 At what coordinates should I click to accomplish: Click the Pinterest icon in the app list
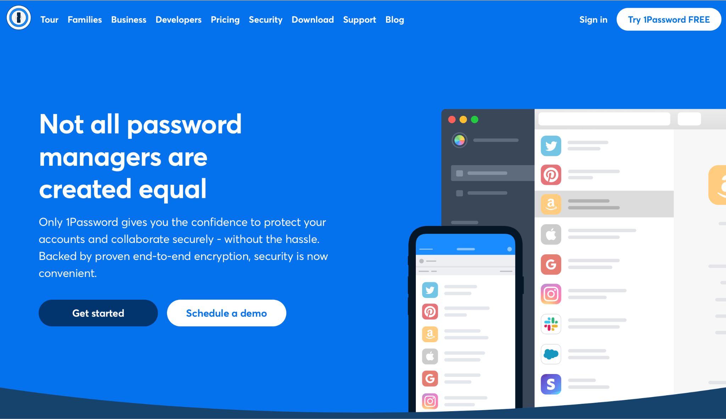(551, 174)
